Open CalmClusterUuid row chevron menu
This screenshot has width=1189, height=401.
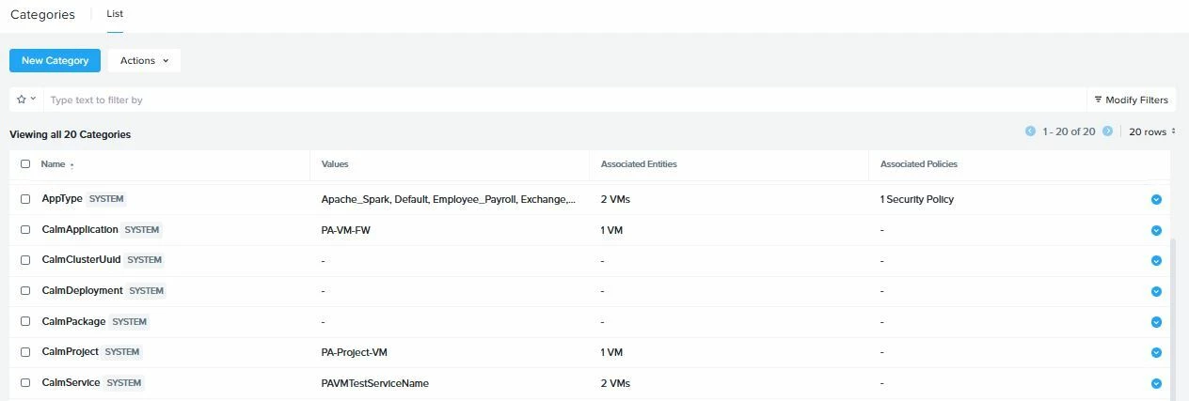(x=1156, y=260)
